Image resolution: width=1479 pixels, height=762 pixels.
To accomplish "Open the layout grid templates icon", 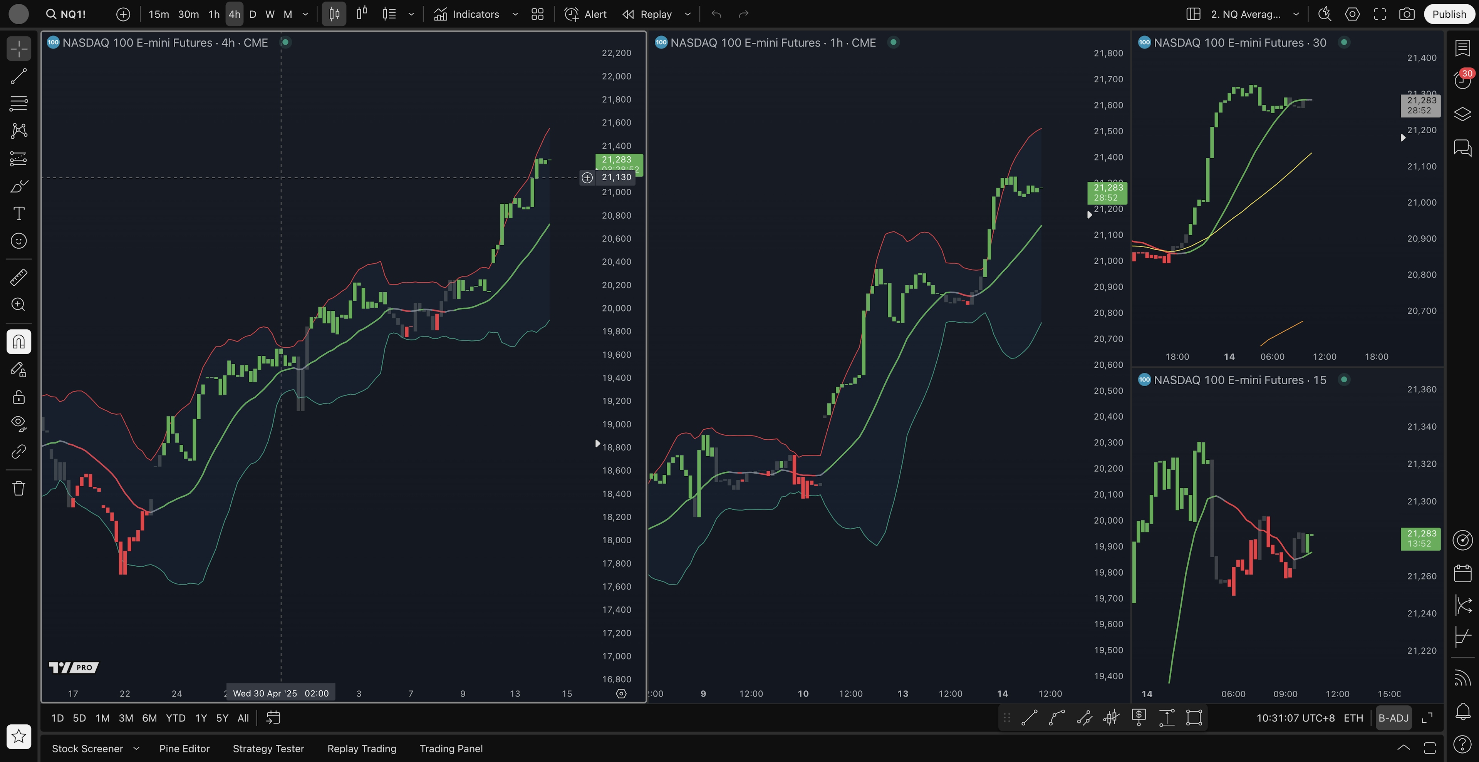I will pyautogui.click(x=537, y=14).
